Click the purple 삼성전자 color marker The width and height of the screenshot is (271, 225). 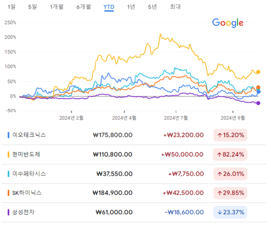click(x=9, y=212)
